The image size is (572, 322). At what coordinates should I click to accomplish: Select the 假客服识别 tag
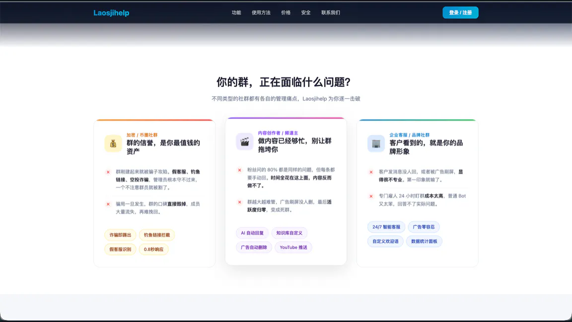(x=120, y=249)
